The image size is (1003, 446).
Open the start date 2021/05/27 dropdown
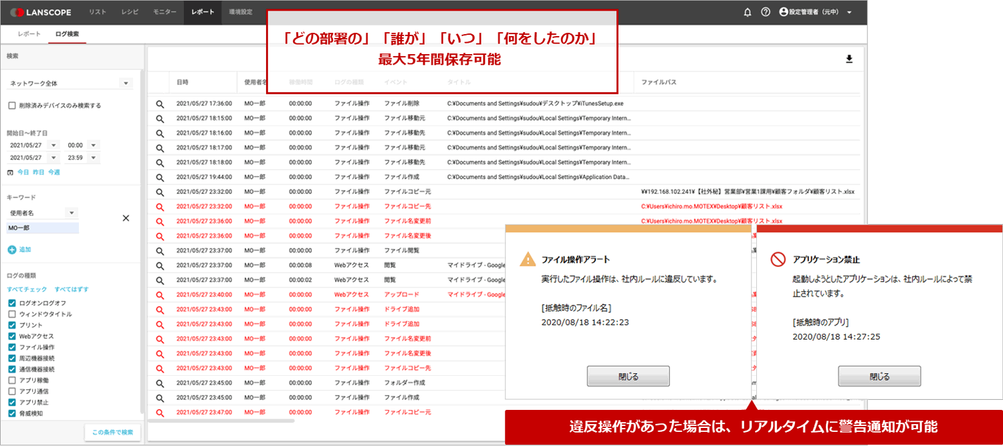click(x=33, y=145)
